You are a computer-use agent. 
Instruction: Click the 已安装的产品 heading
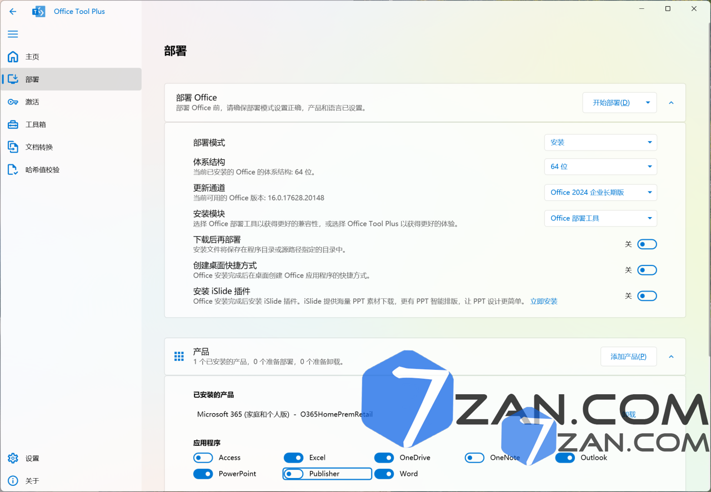(x=213, y=395)
